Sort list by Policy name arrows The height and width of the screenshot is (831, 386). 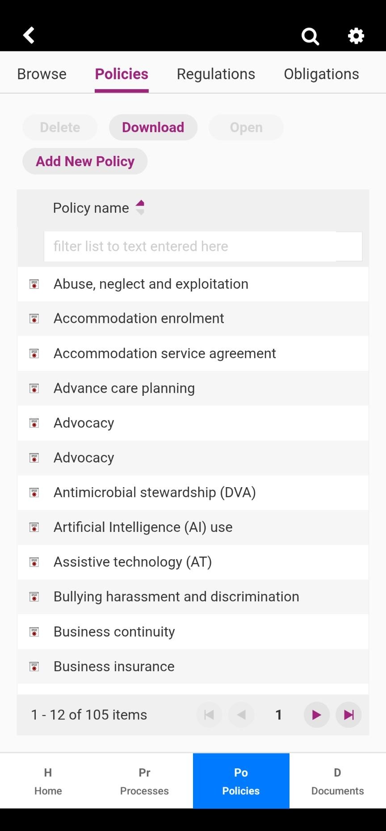(x=140, y=207)
